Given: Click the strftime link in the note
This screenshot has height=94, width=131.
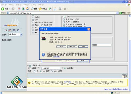Looking at the screenshot, I should [x=67, y=82].
